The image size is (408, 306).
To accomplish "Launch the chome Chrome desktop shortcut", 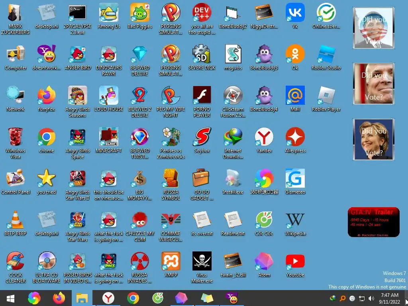I will (x=47, y=140).
